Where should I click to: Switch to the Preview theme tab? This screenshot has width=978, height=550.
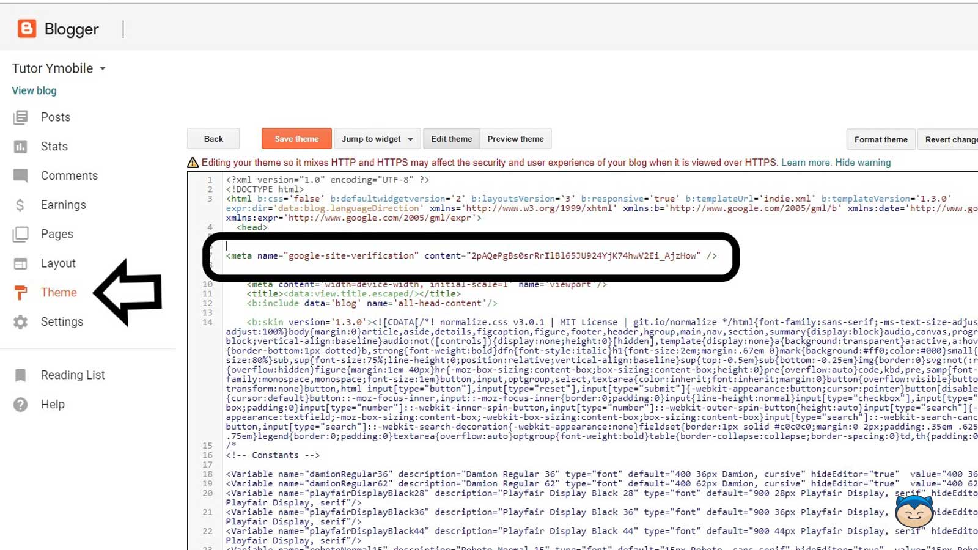516,139
